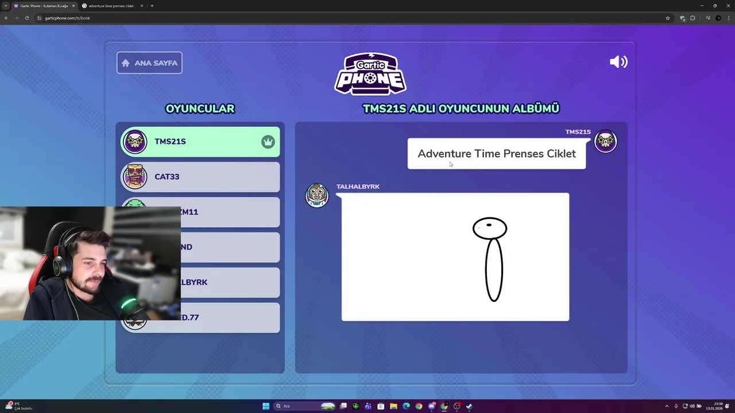Open a new browser tab
The height and width of the screenshot is (413, 735).
pyautogui.click(x=152, y=6)
